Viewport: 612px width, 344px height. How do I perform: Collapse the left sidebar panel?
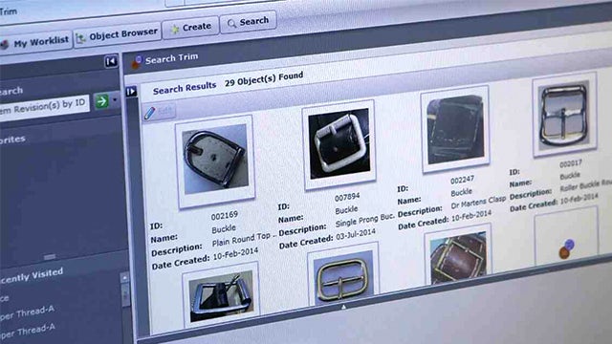[x=111, y=61]
